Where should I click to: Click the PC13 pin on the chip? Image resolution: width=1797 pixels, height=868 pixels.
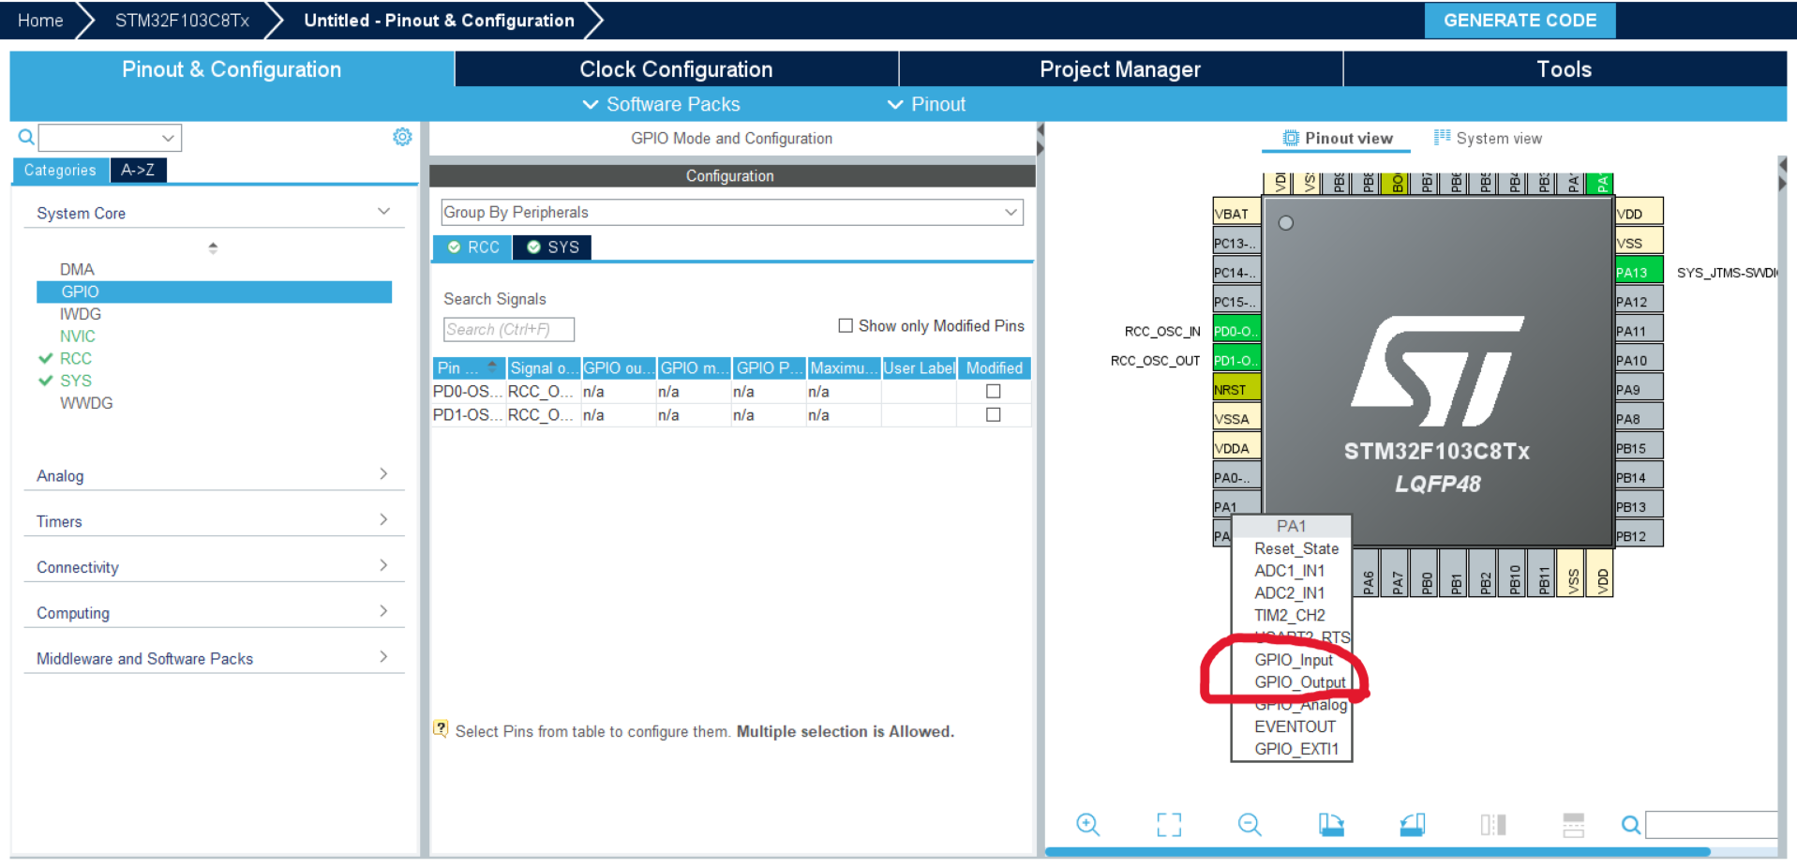1236,243
